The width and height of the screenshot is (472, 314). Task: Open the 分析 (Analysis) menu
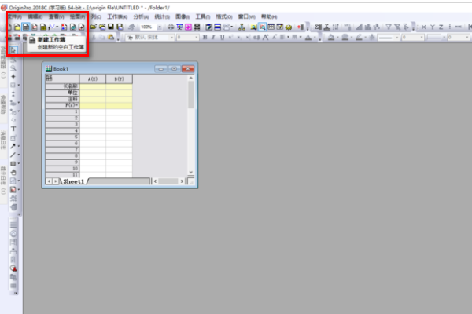(x=141, y=16)
